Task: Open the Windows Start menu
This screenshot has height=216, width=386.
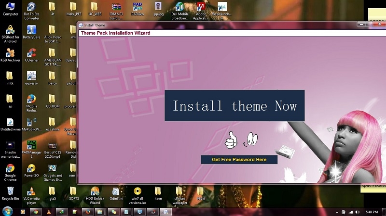Action: (x=7, y=211)
